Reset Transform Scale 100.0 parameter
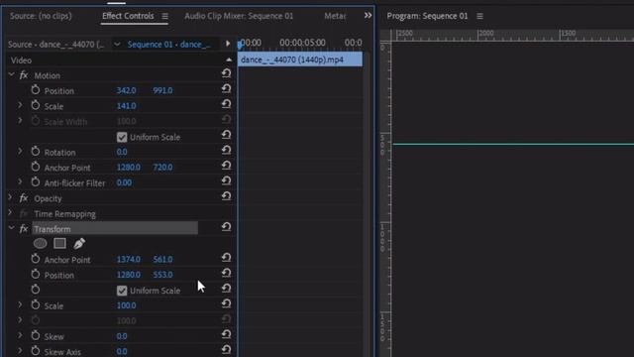The height and width of the screenshot is (357, 634). (227, 304)
